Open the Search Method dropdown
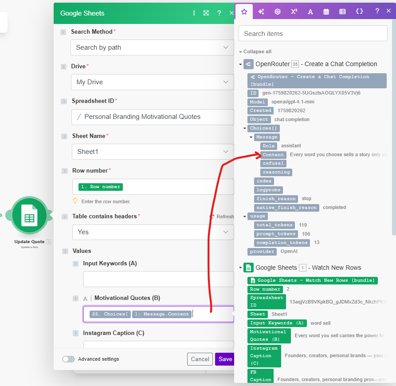The width and height of the screenshot is (396, 386). (152, 47)
